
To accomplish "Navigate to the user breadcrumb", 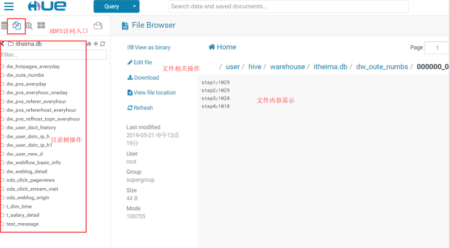I will click(233, 67).
